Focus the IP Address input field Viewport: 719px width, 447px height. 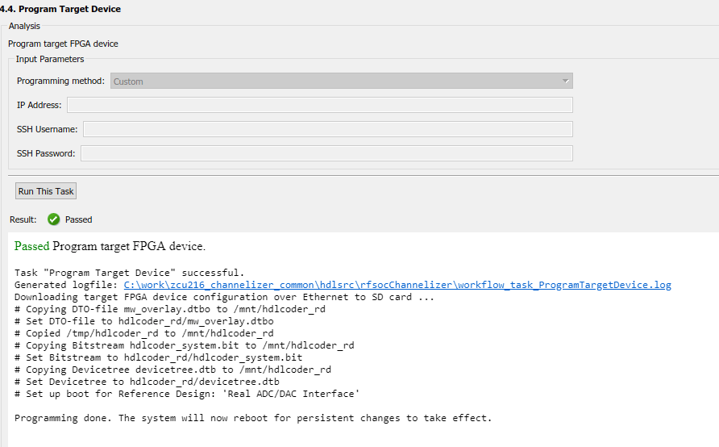[319, 105]
